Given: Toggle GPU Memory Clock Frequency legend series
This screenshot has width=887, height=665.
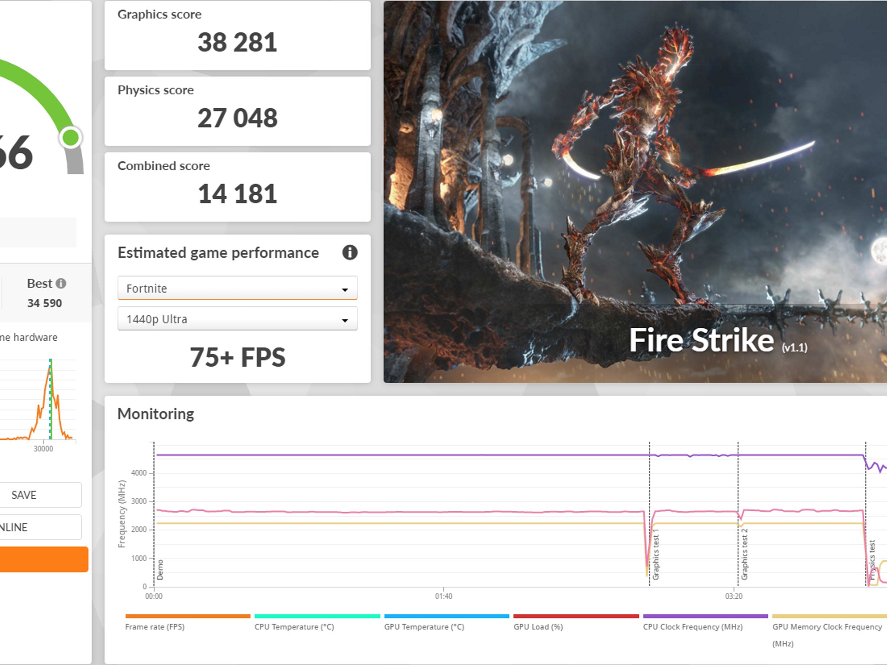Looking at the screenshot, I should (x=829, y=631).
